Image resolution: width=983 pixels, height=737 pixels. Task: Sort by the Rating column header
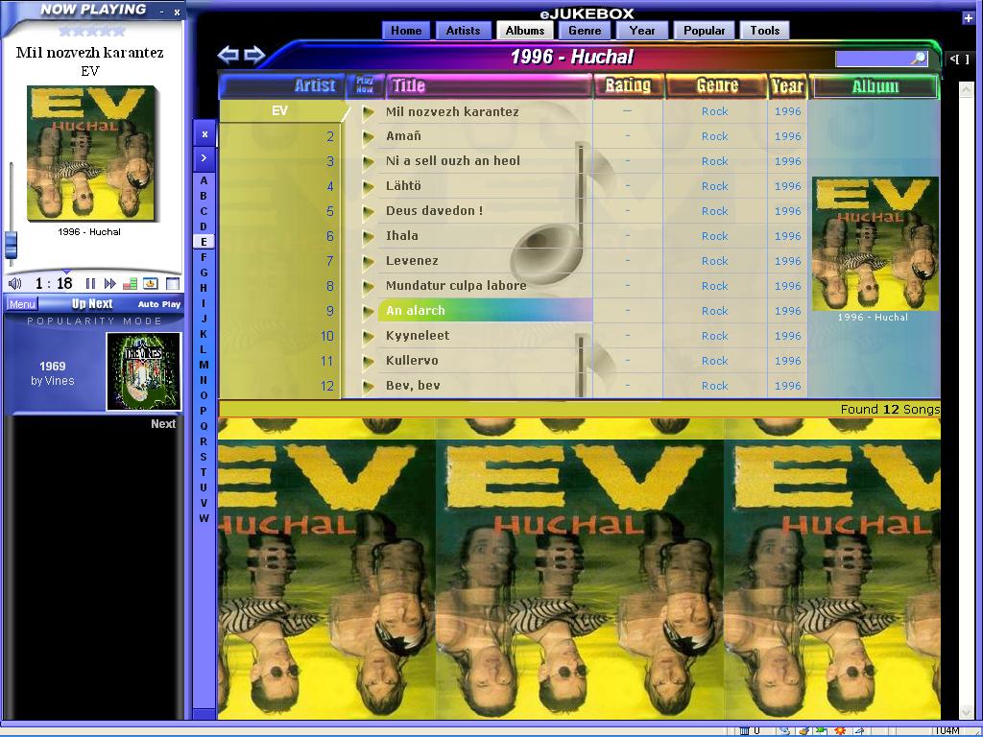coord(628,85)
